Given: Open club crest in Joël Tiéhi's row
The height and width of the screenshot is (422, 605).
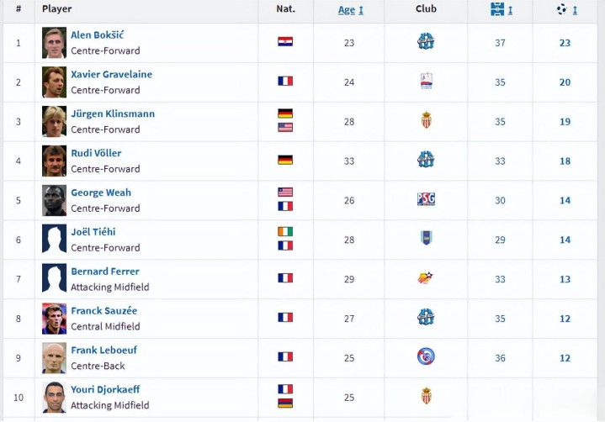Looking at the screenshot, I should tap(426, 238).
